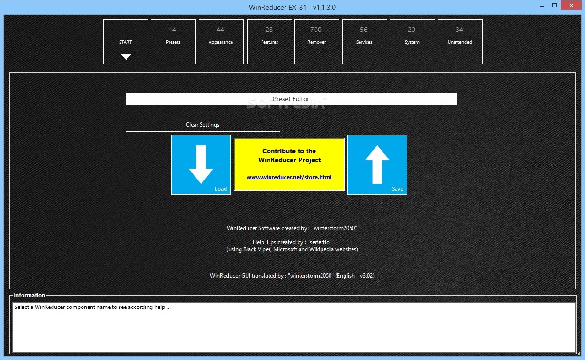Open the System section
This screenshot has height=360, width=585.
412,42
